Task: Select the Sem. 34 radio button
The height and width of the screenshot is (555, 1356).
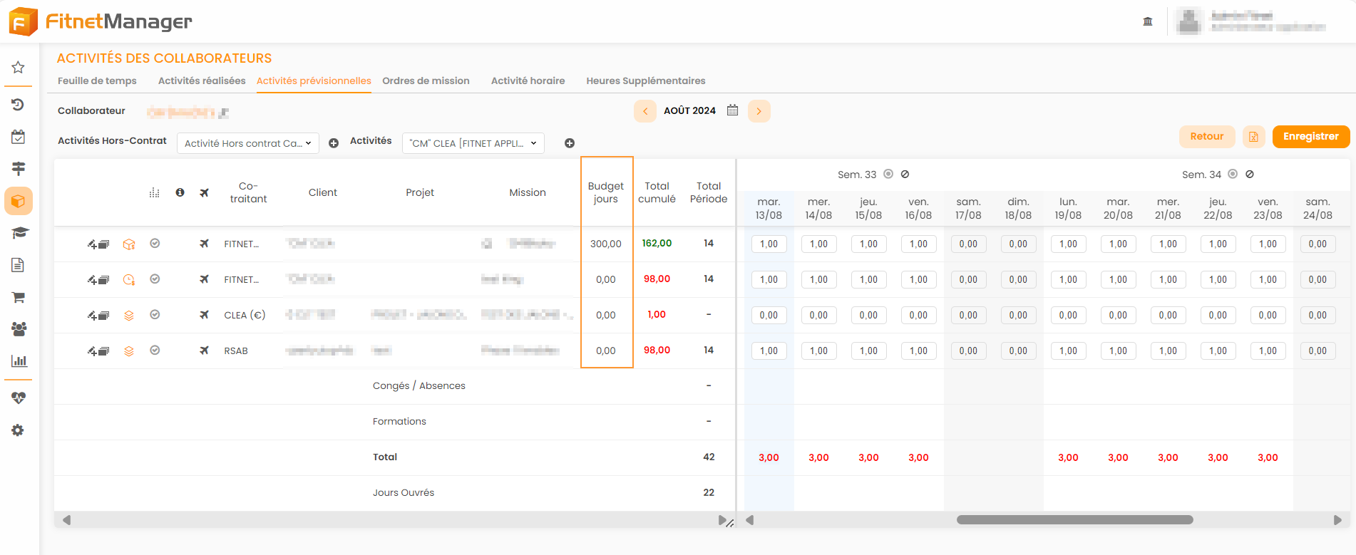Action: (x=1233, y=174)
